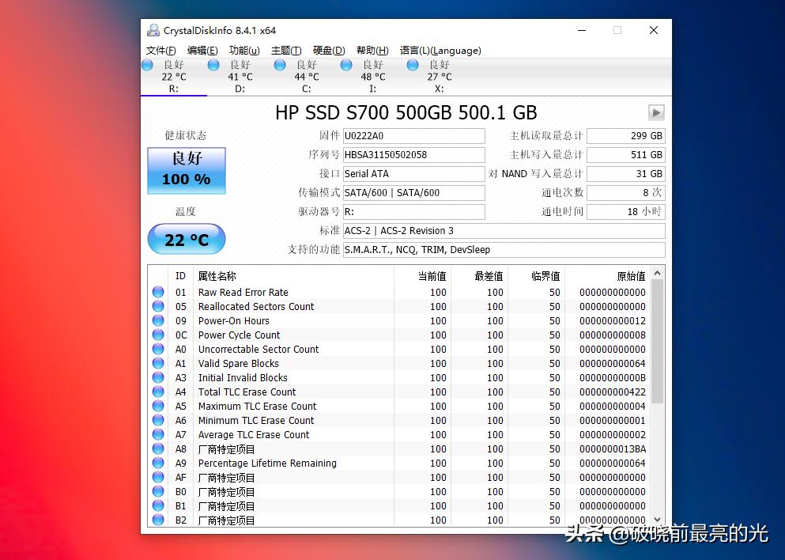Click the next-drive arrow beside the SSD name
The height and width of the screenshot is (560, 785).
pyautogui.click(x=656, y=112)
